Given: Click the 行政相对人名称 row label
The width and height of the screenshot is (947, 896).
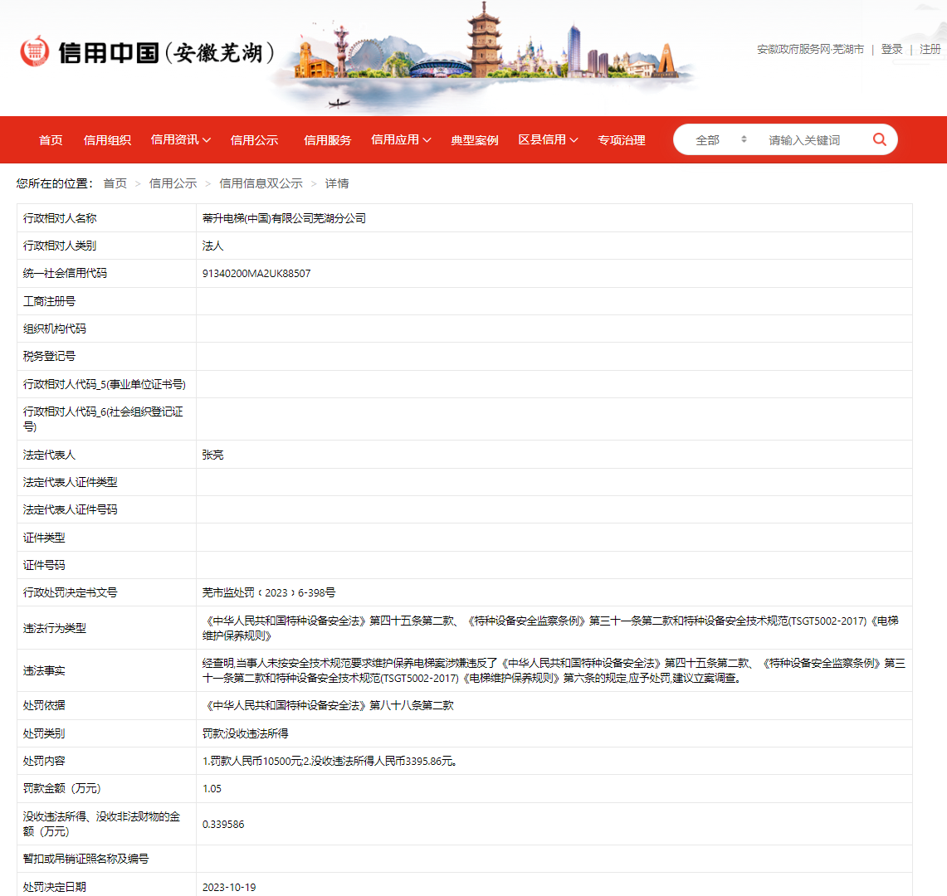Looking at the screenshot, I should click(x=60, y=218).
